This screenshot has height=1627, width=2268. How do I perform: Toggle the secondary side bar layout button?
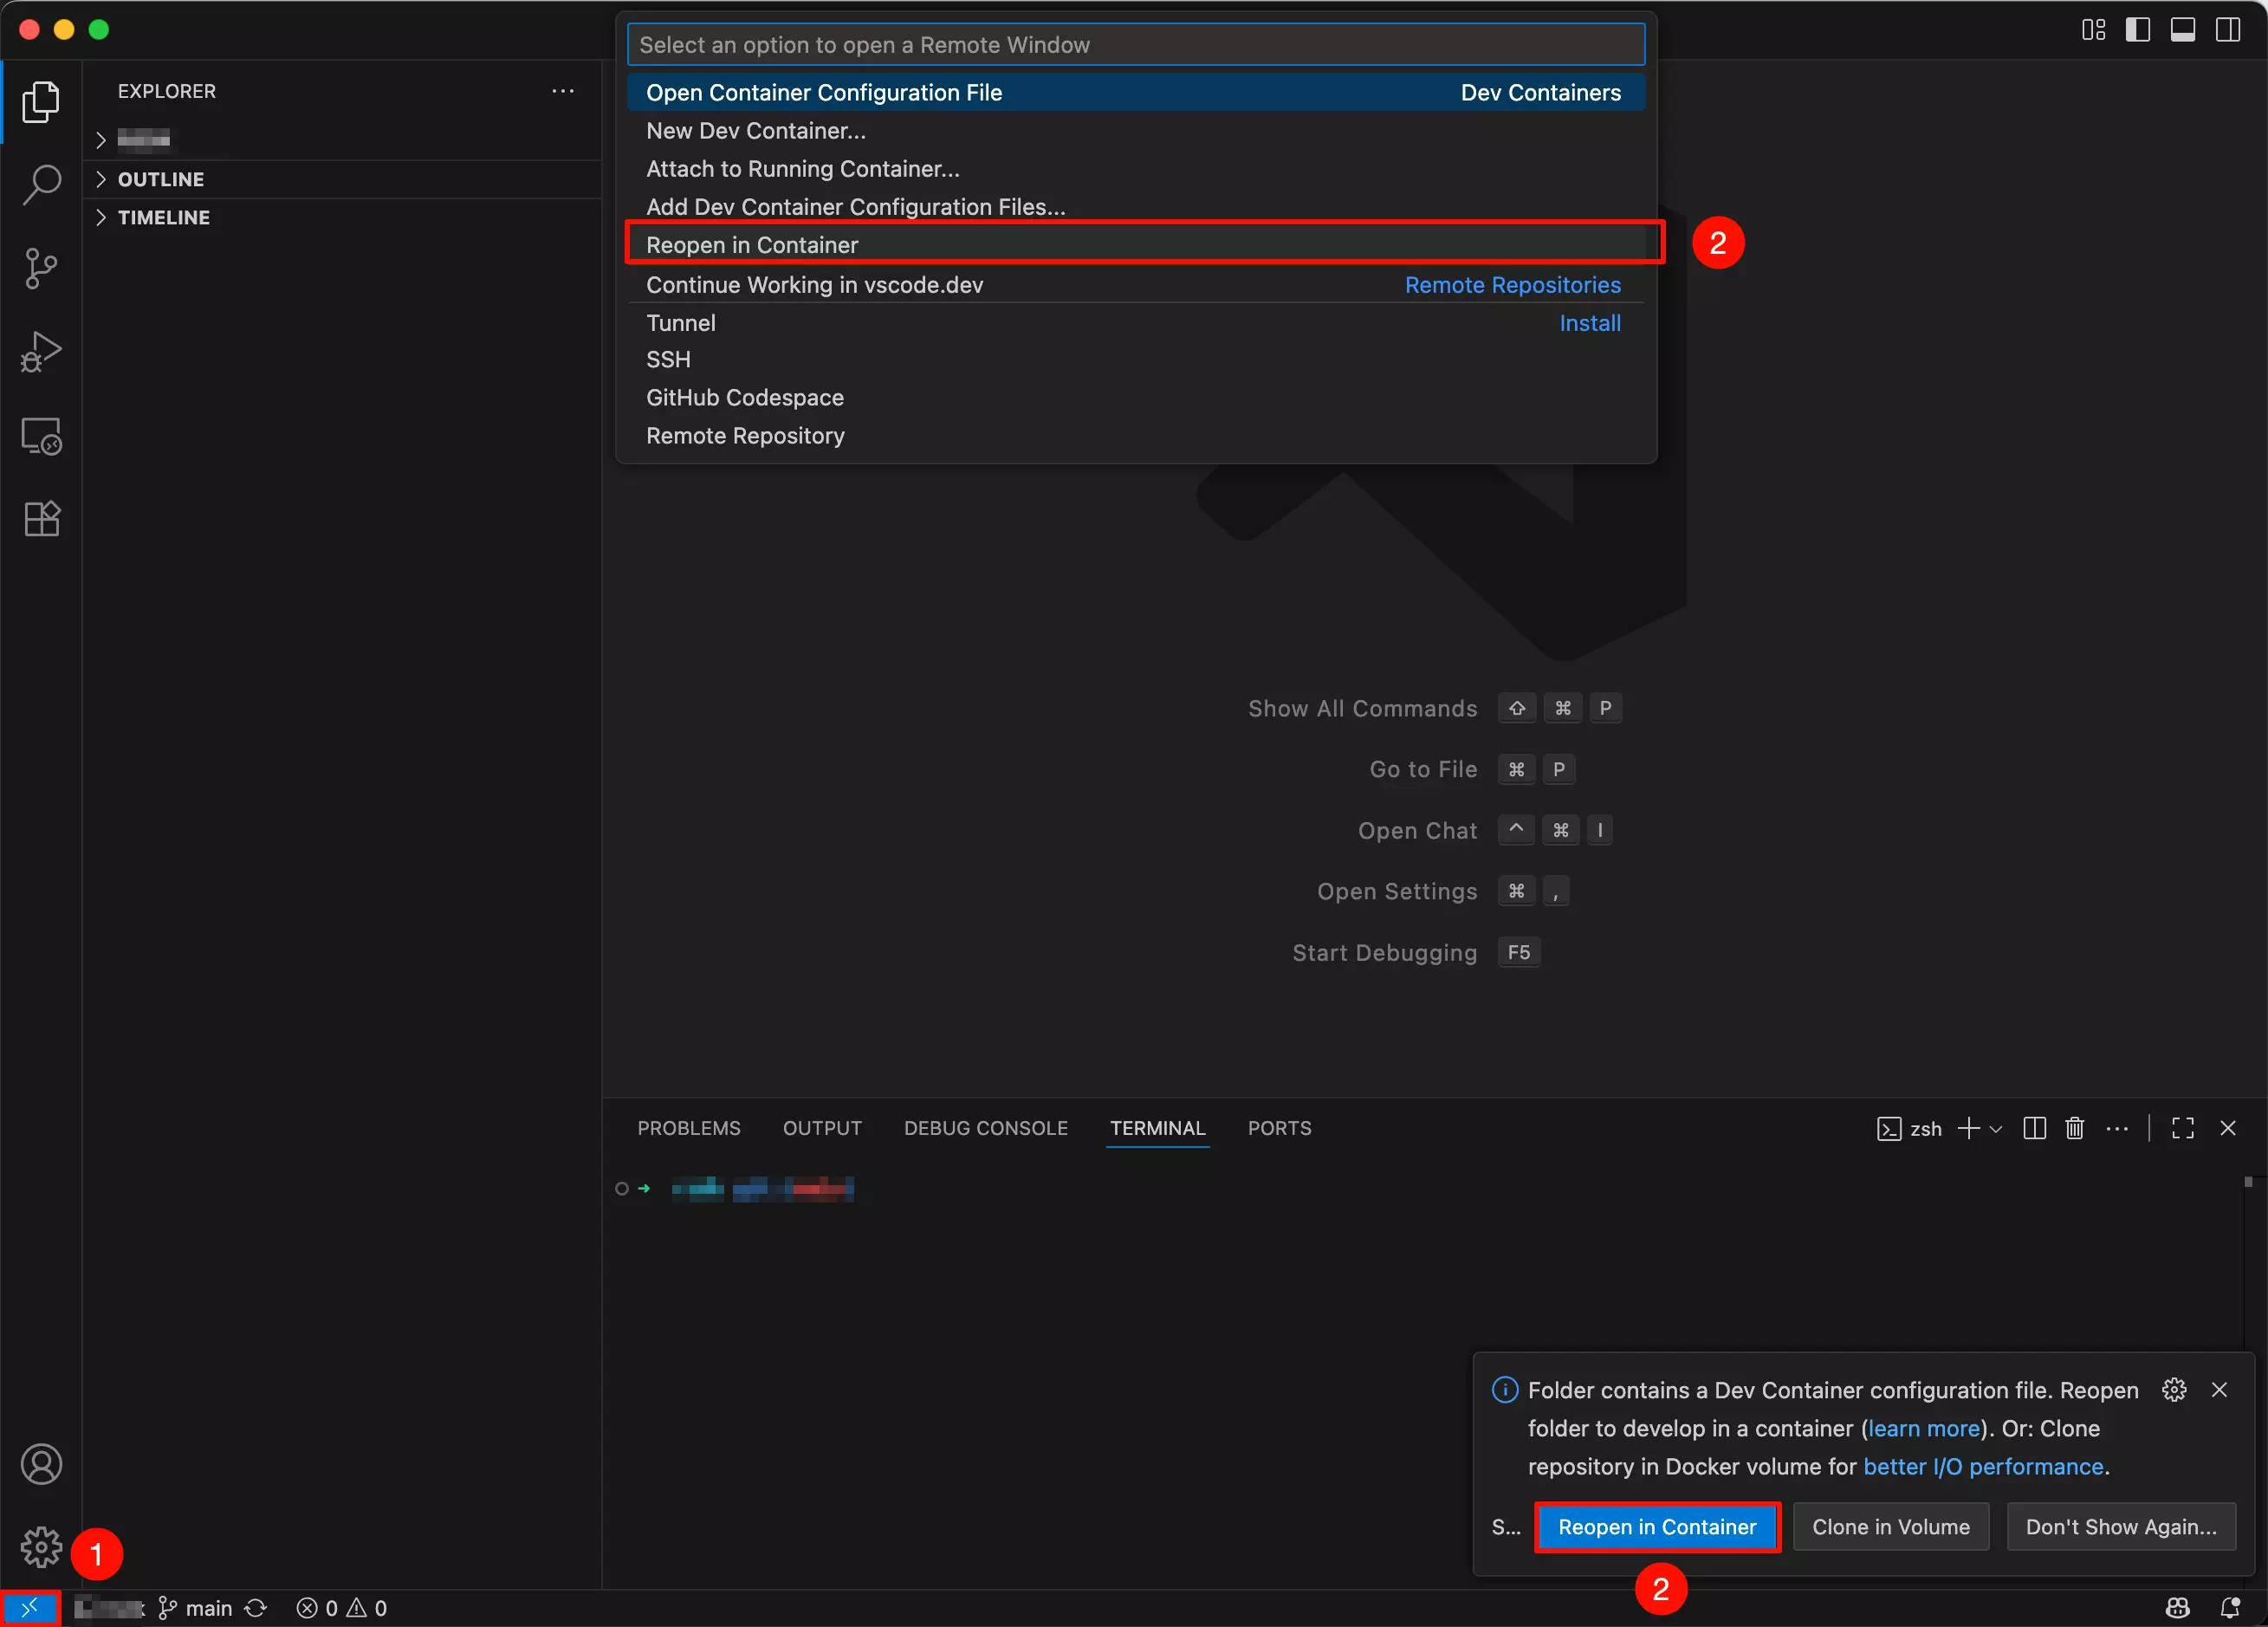tap(2228, 30)
